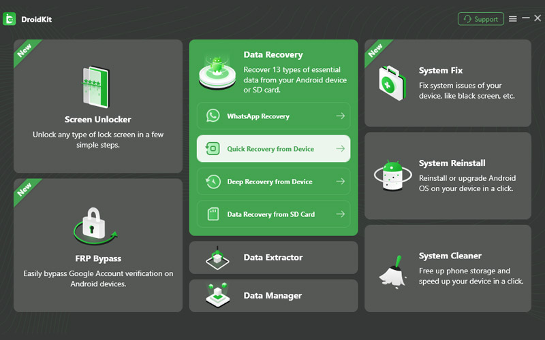Screen dimensions: 545x340
Task: Click the System Cleaner broom icon
Action: pos(393,273)
